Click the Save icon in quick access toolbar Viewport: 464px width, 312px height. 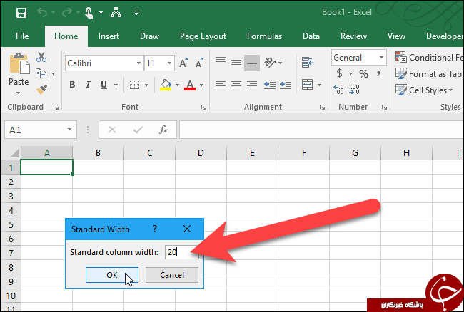pyautogui.click(x=21, y=13)
